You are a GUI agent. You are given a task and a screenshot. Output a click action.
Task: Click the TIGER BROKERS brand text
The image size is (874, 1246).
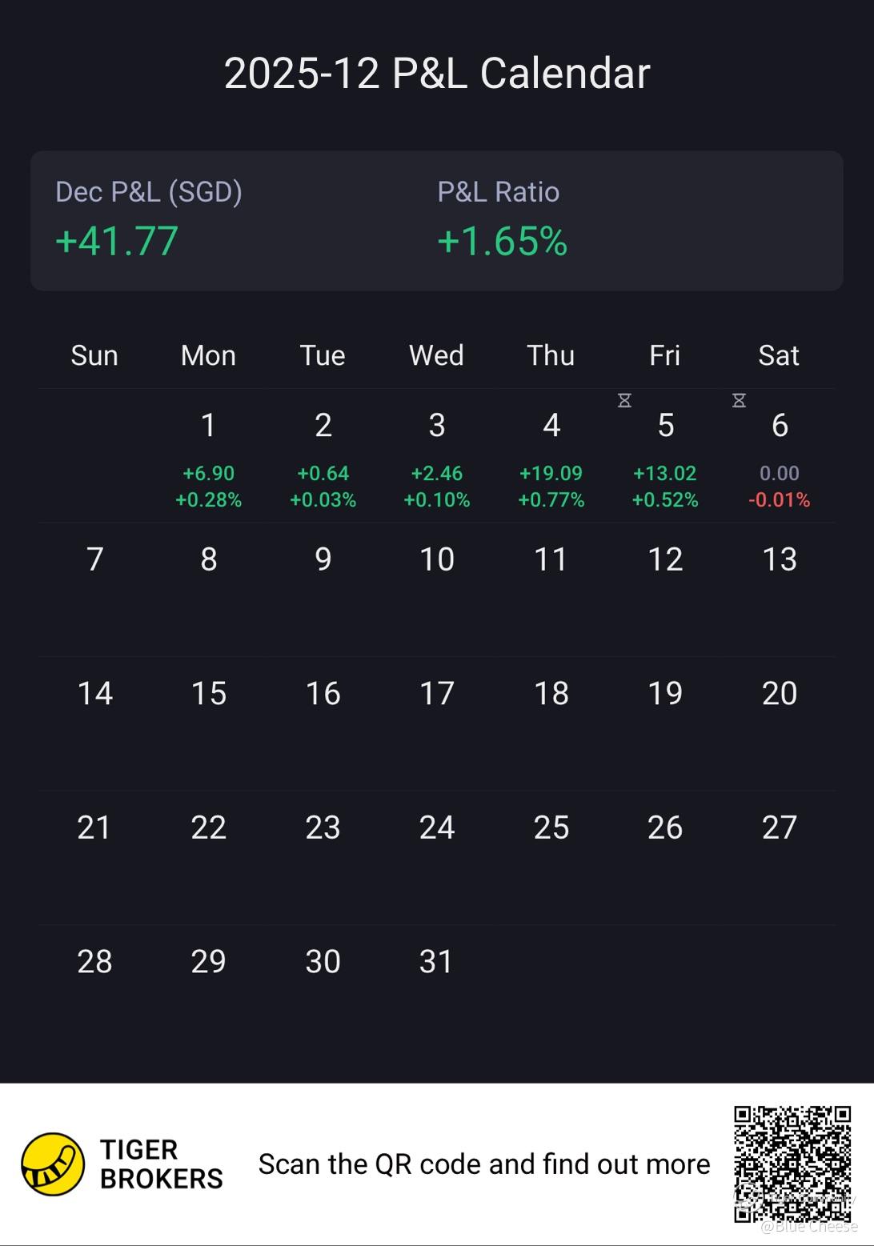[161, 1164]
